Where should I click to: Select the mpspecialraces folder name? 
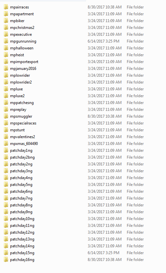coord(23,123)
